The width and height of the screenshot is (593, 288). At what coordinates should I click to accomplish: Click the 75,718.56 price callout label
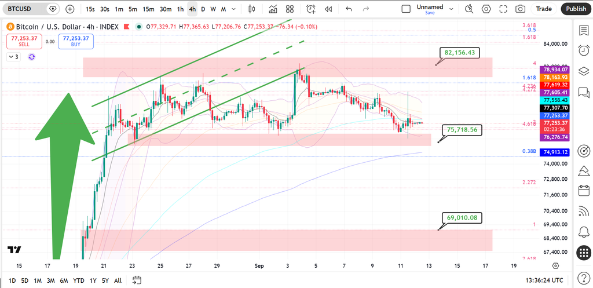pos(462,129)
